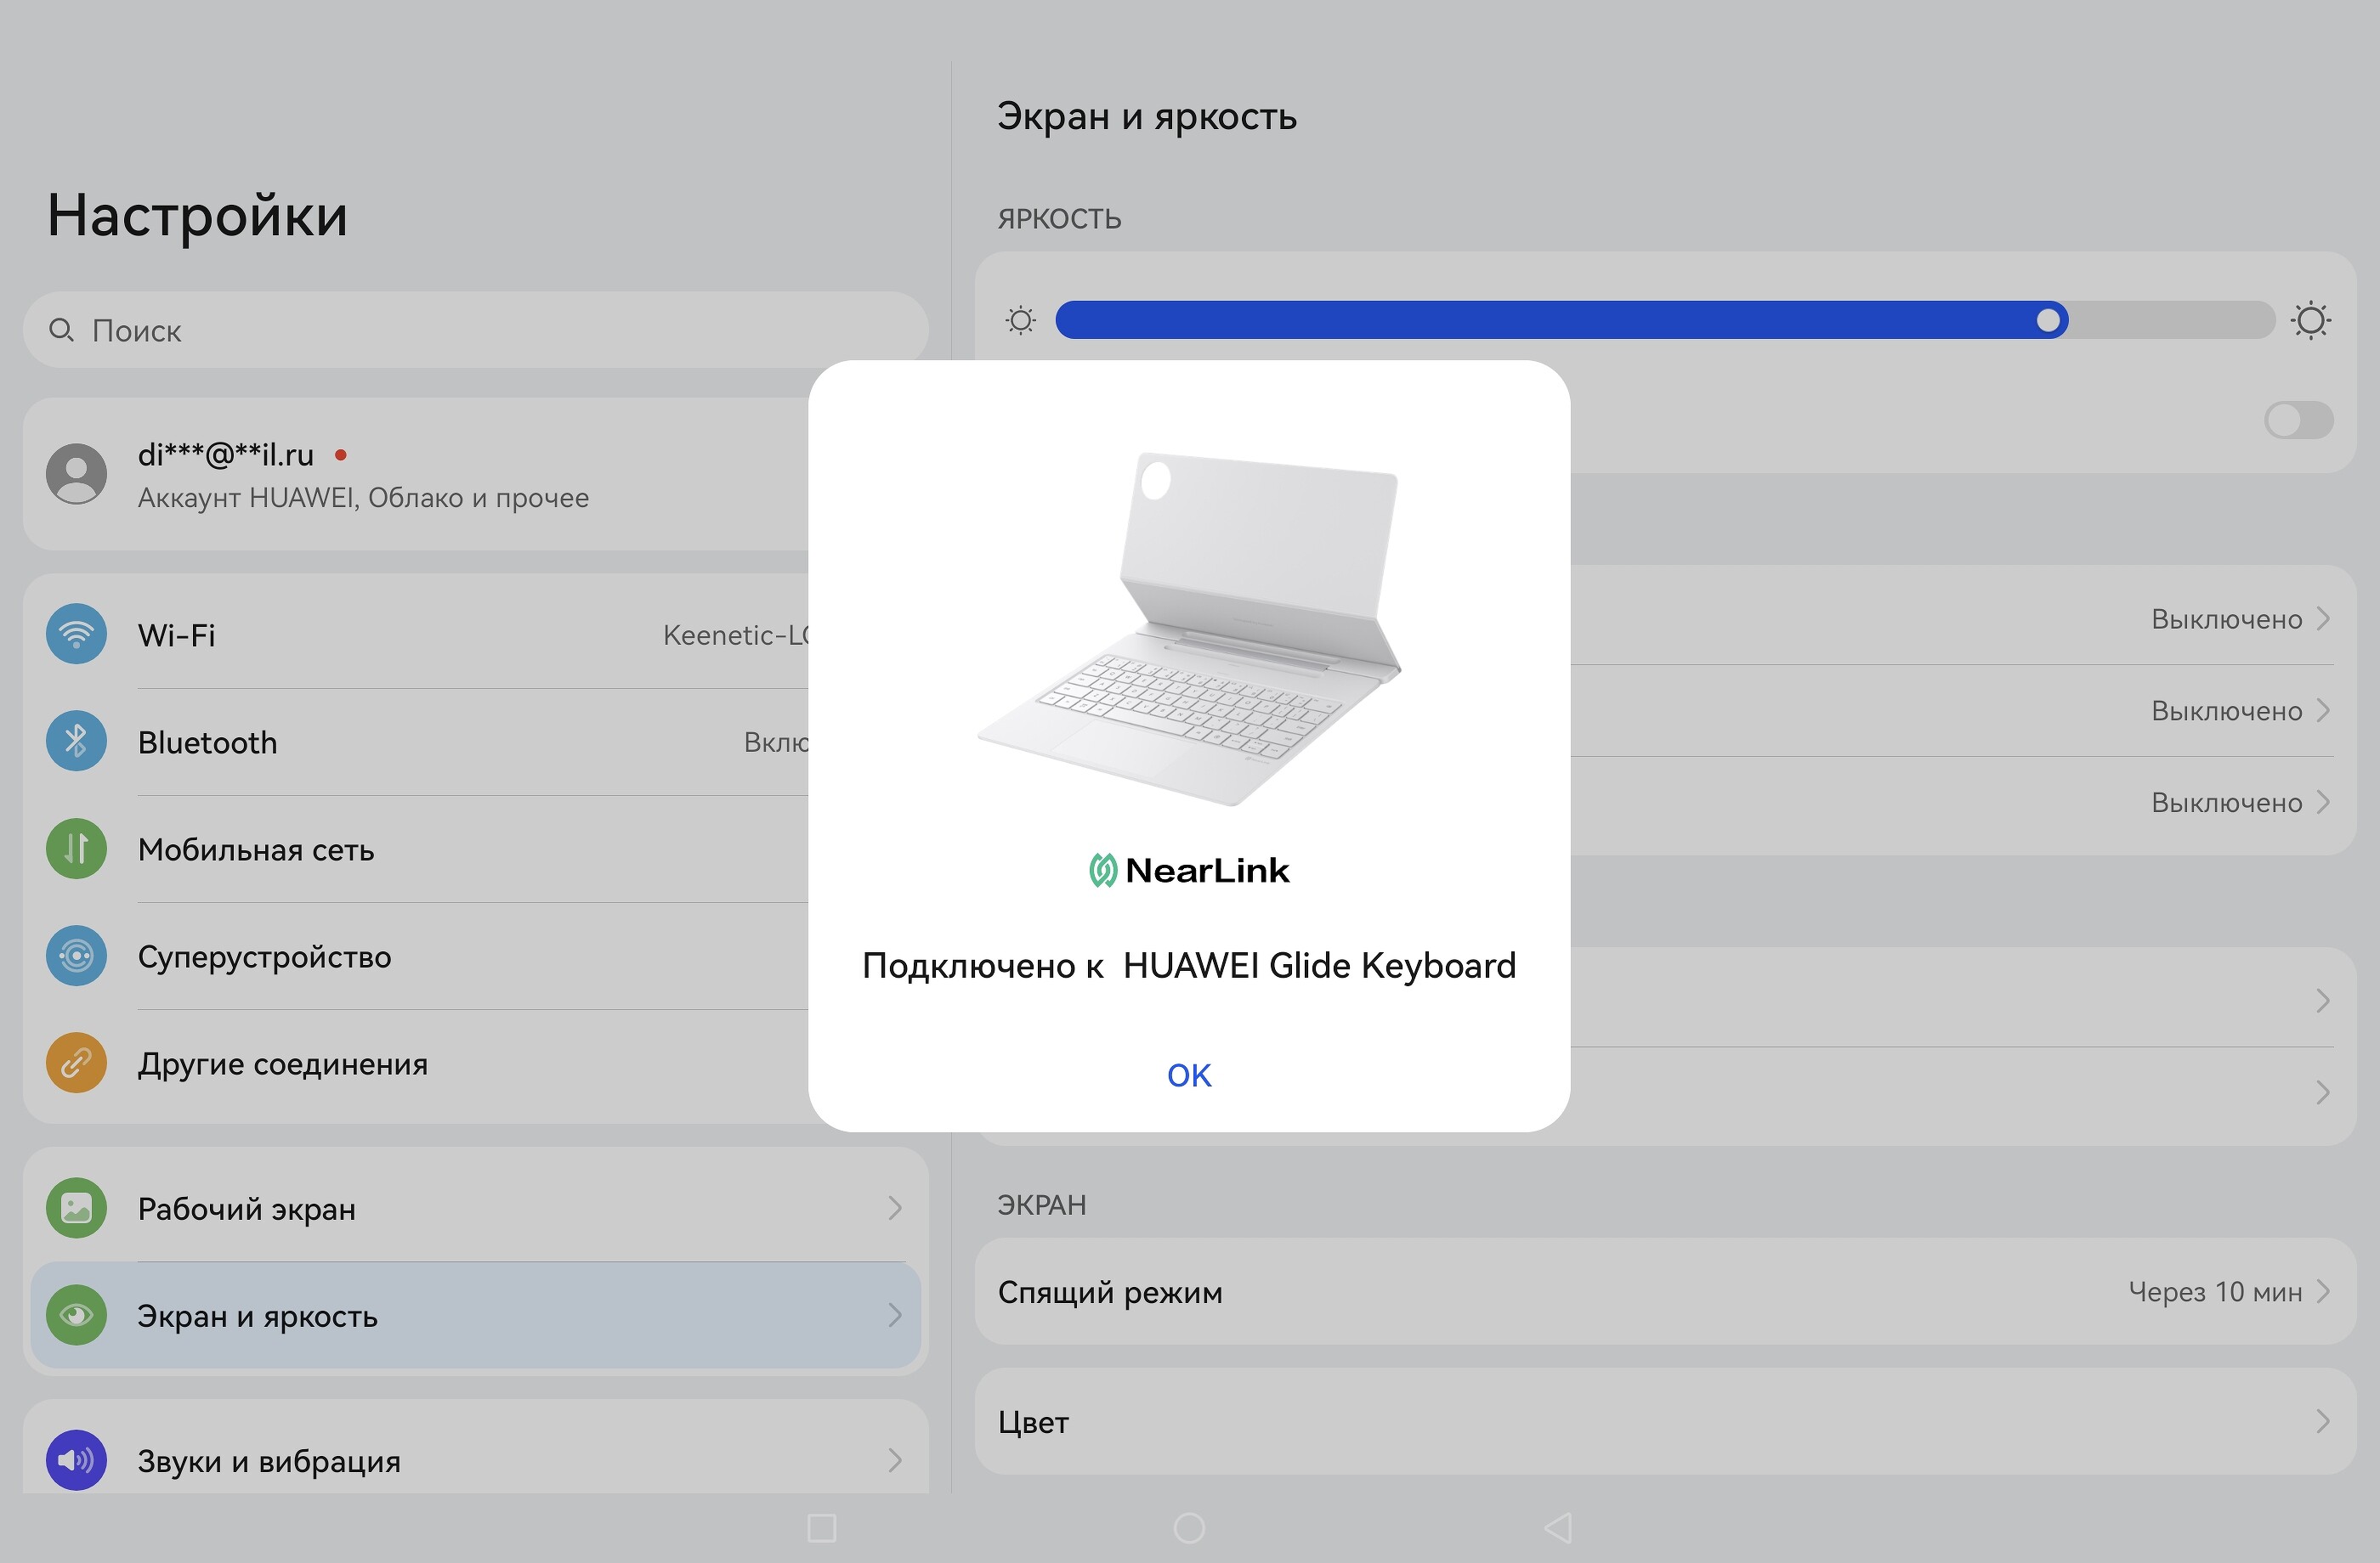This screenshot has width=2380, height=1563.
Task: Click the Bluetooth icon in sidebar
Action: click(x=76, y=742)
